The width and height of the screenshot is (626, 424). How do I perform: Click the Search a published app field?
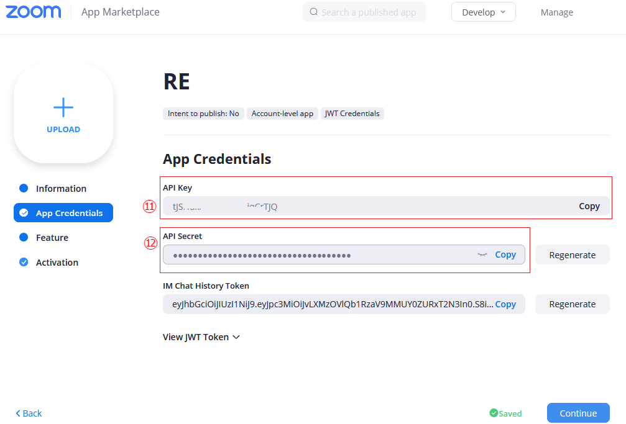(369, 12)
